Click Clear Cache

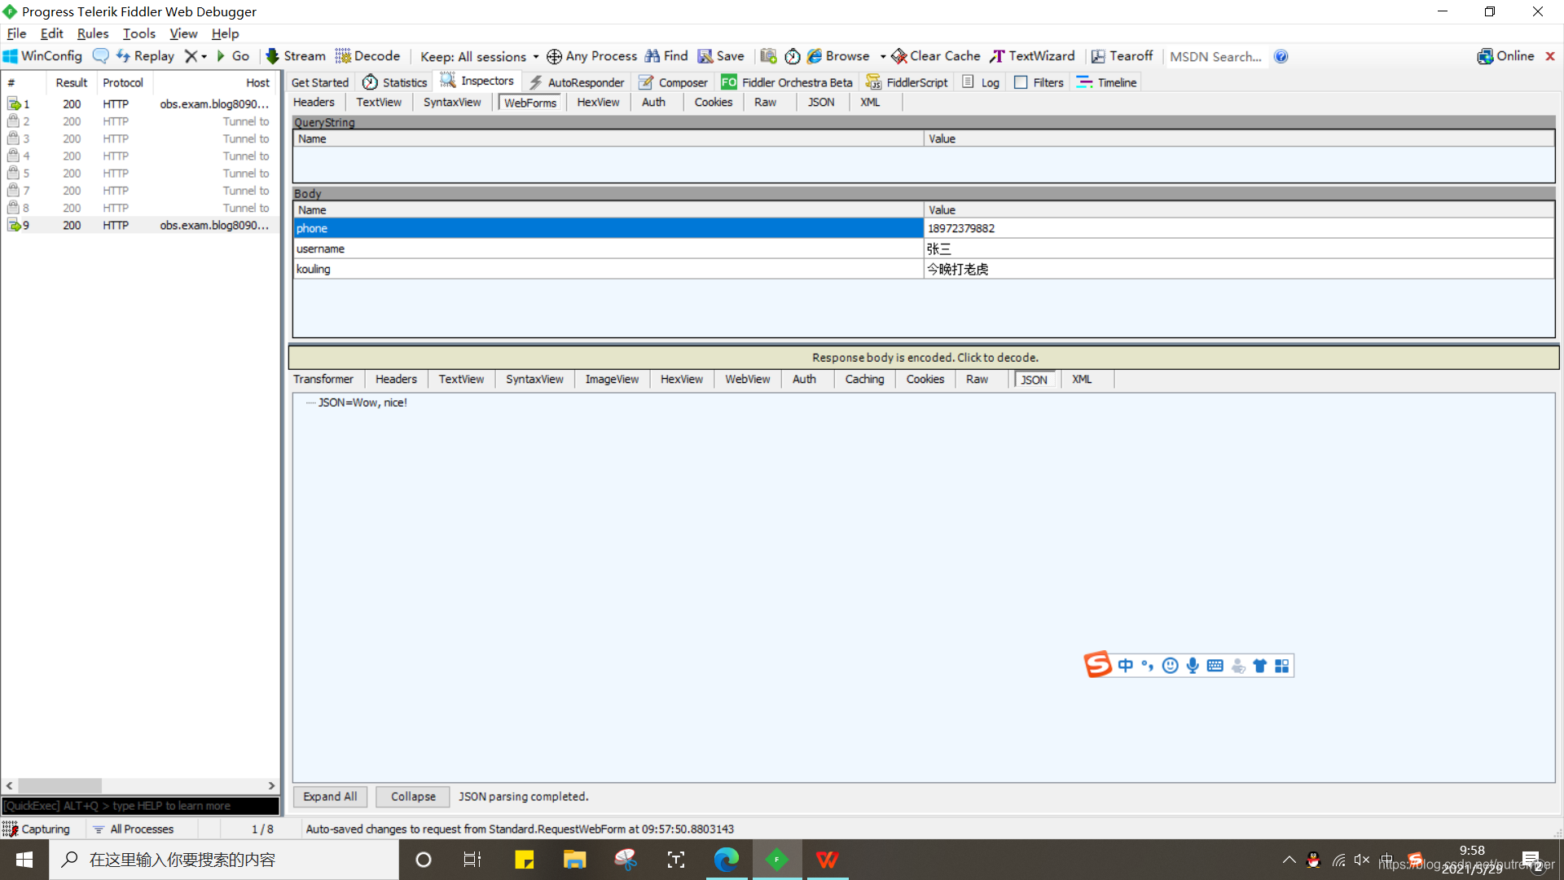coord(936,56)
